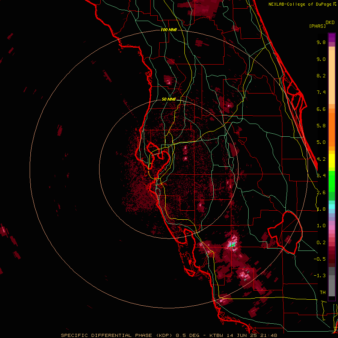Viewport: 338px width, 338px height.
Task: Select the 5.8 scale value
Action: coord(321,126)
